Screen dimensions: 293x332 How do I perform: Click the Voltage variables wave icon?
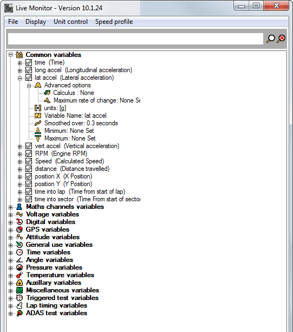coord(19,214)
